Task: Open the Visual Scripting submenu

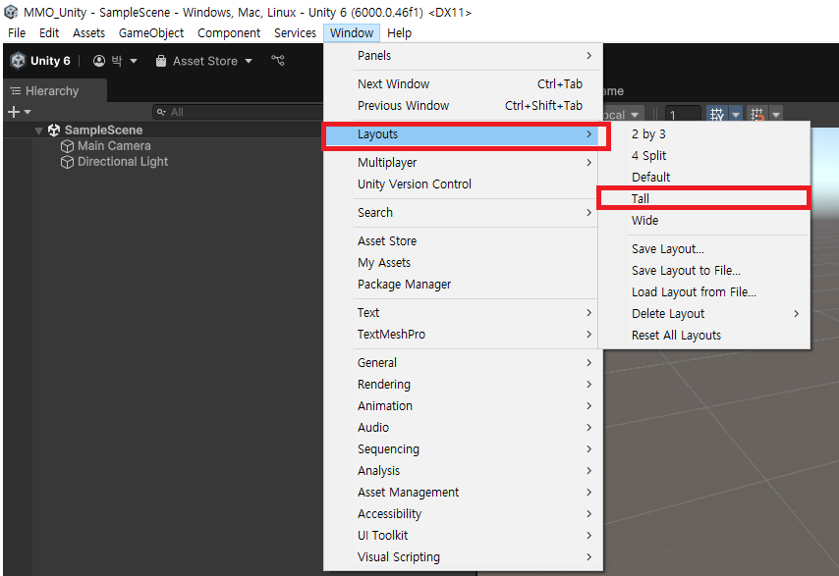Action: [x=464, y=557]
